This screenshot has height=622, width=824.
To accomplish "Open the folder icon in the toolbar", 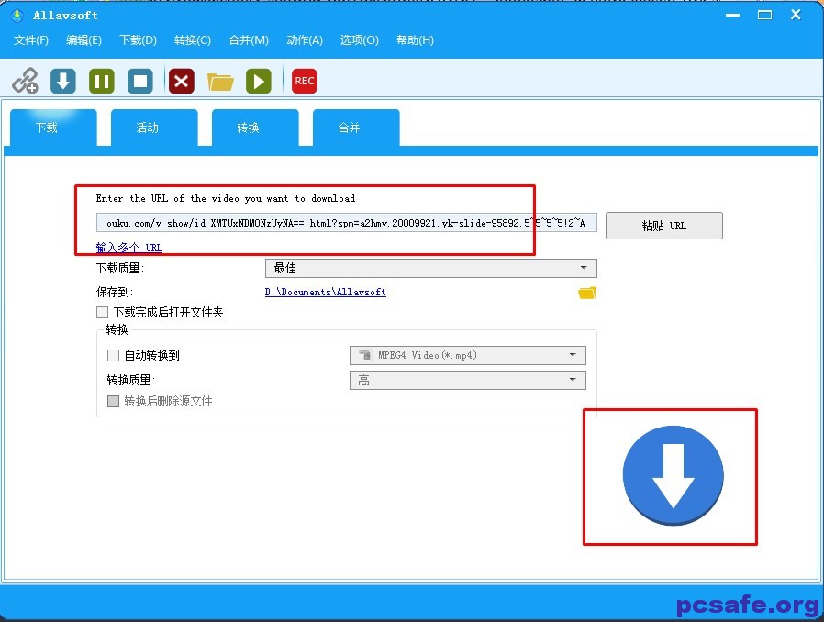I will pos(220,82).
